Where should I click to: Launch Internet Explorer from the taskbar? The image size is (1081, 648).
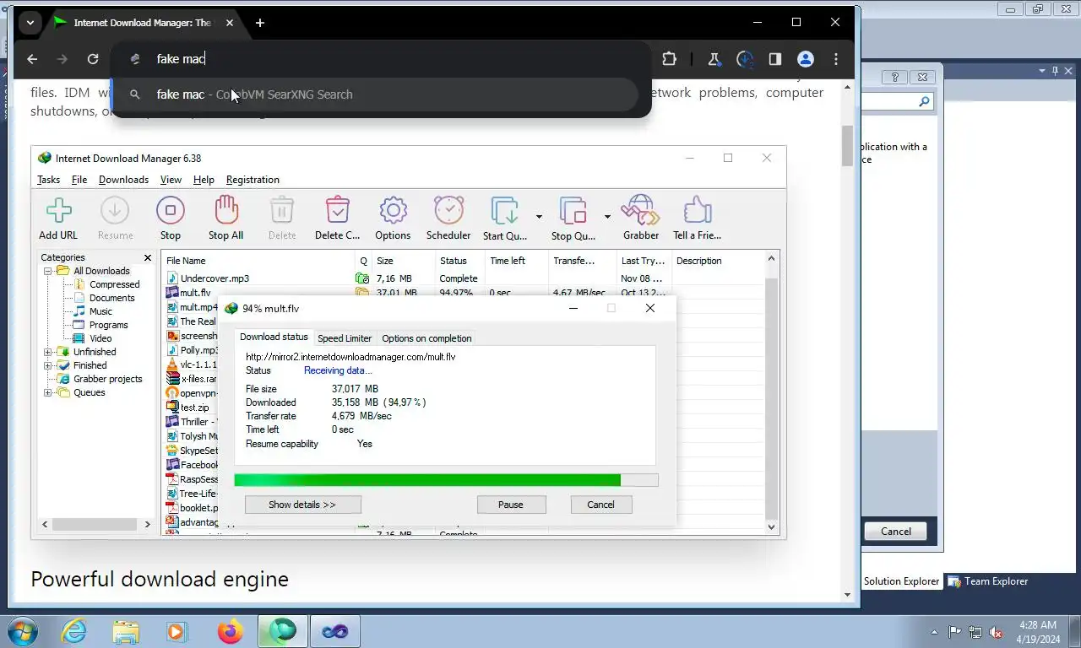(74, 631)
